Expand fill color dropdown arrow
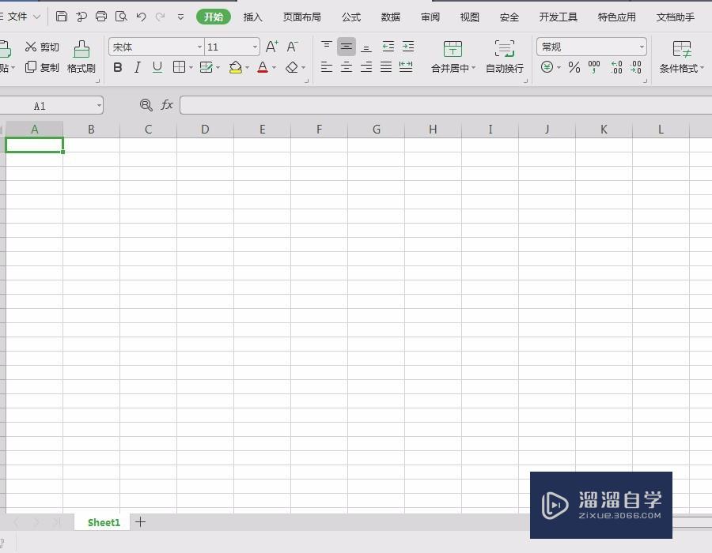712x553 pixels. point(247,68)
